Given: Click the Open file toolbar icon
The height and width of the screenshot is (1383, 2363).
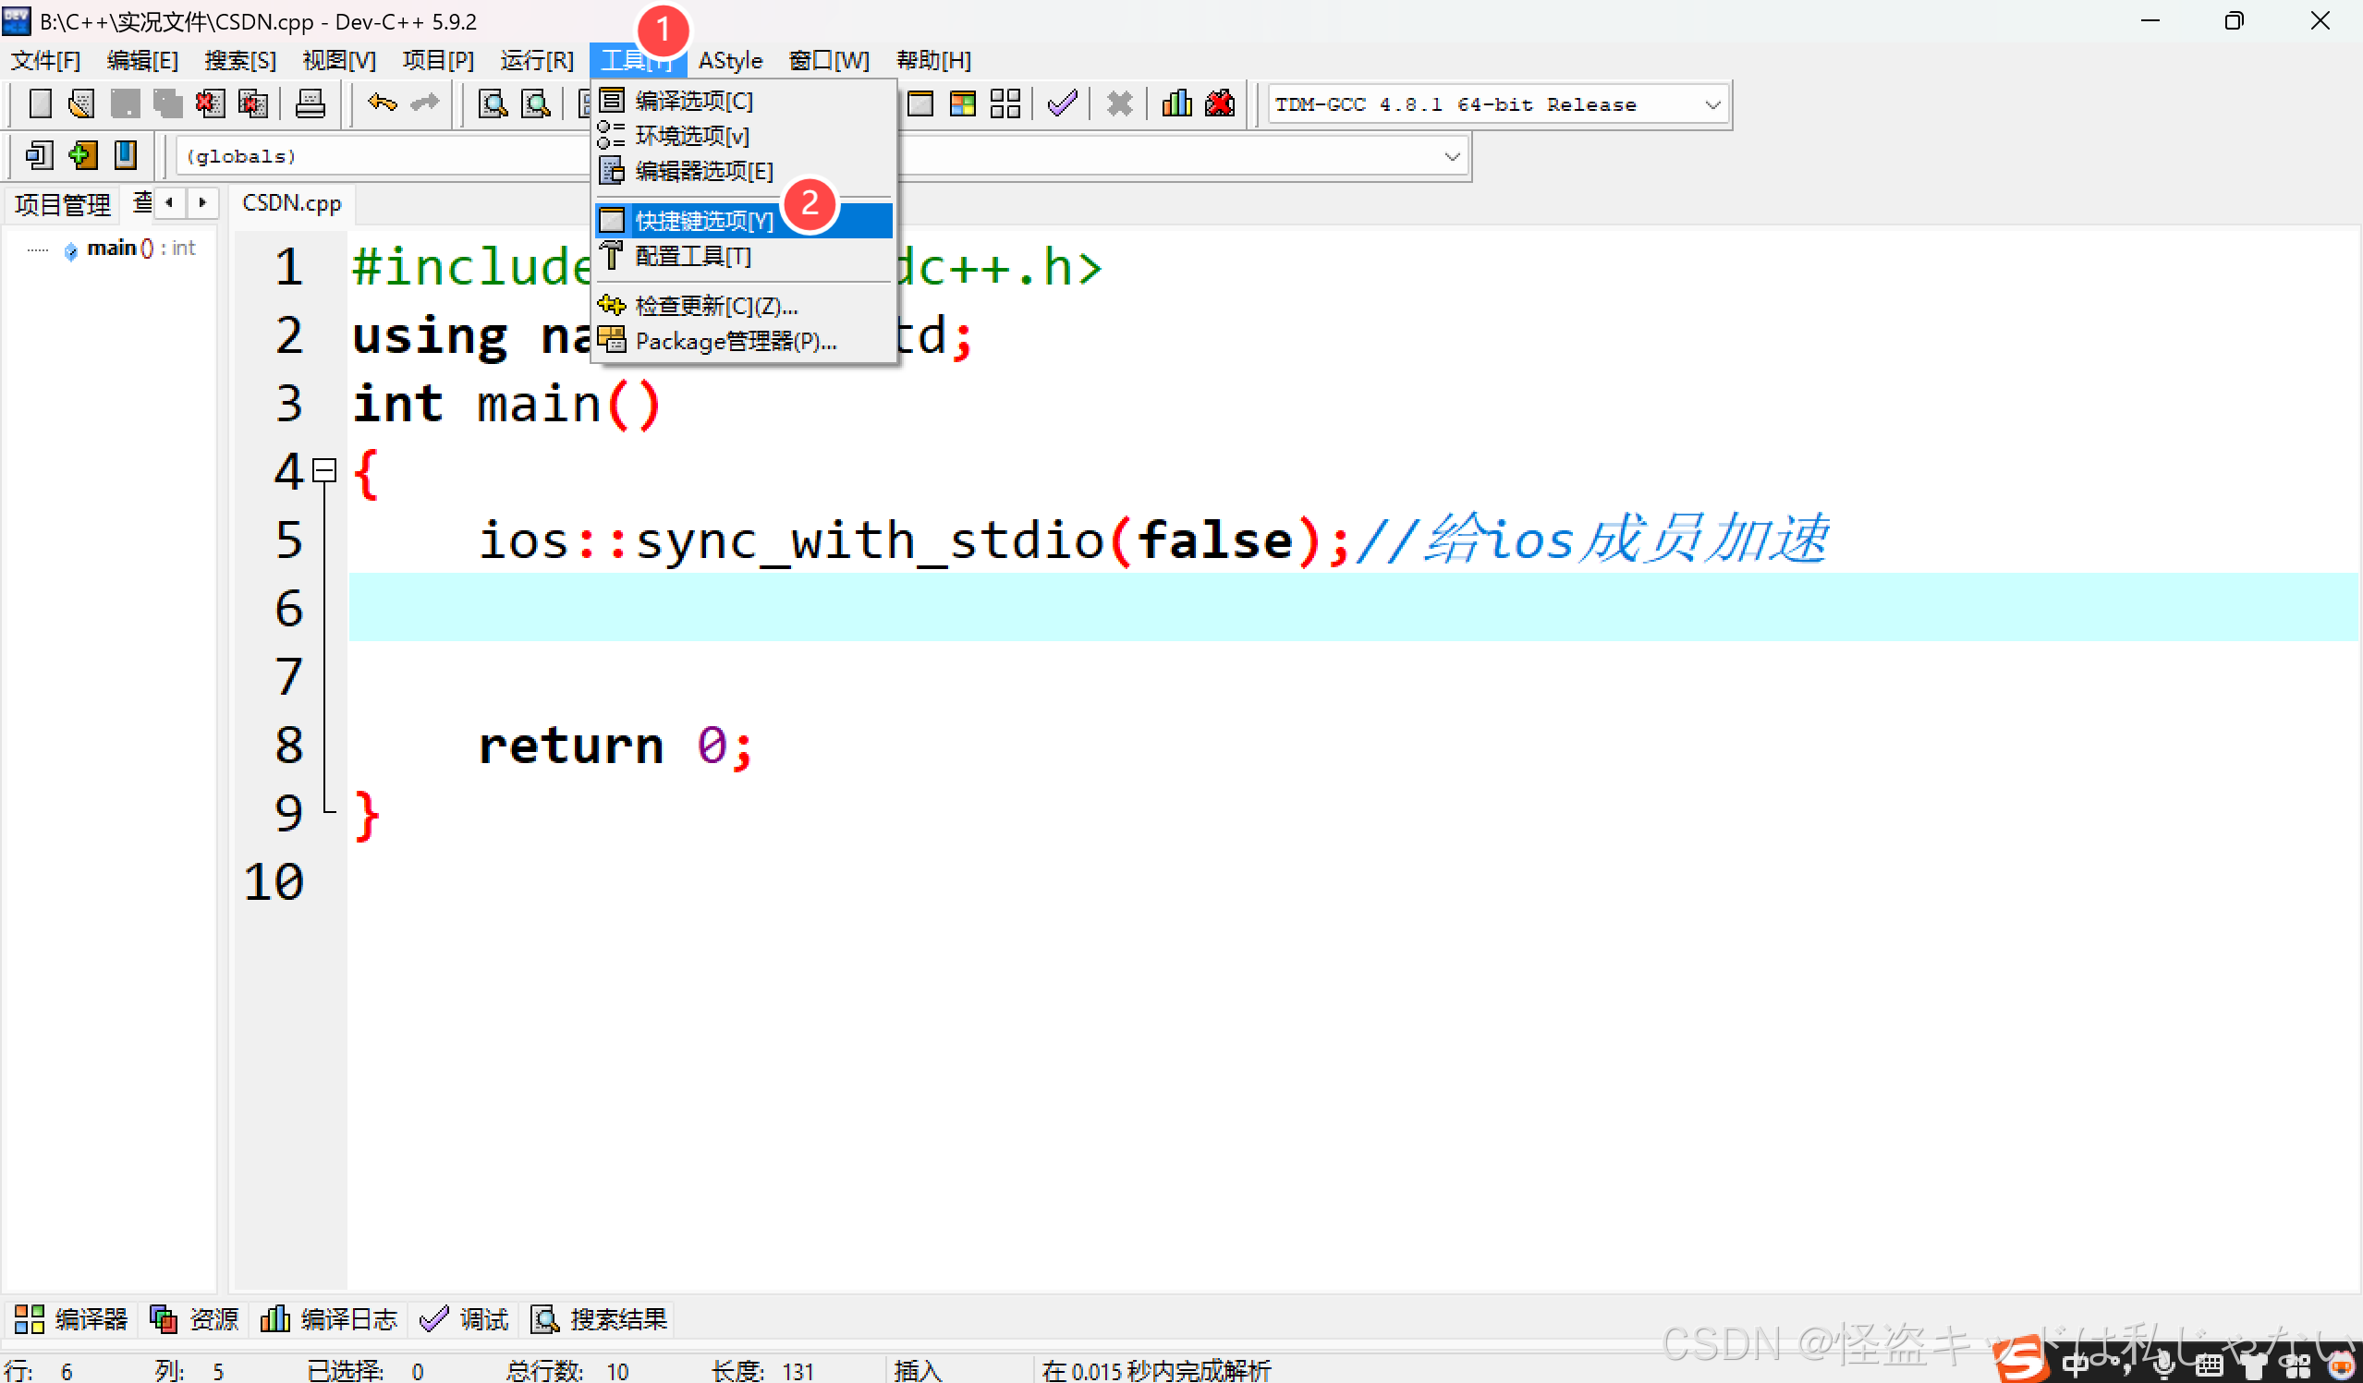Looking at the screenshot, I should [x=81, y=103].
